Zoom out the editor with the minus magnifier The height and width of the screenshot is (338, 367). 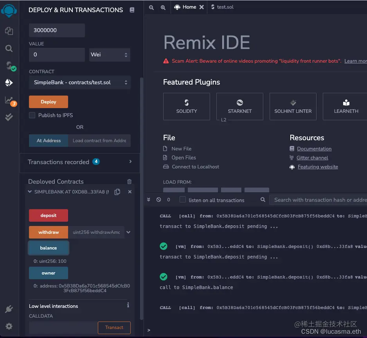click(151, 7)
